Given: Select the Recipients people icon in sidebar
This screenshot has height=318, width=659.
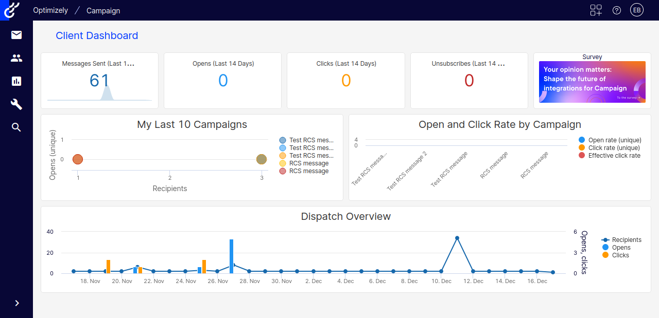Looking at the screenshot, I should pyautogui.click(x=16, y=58).
